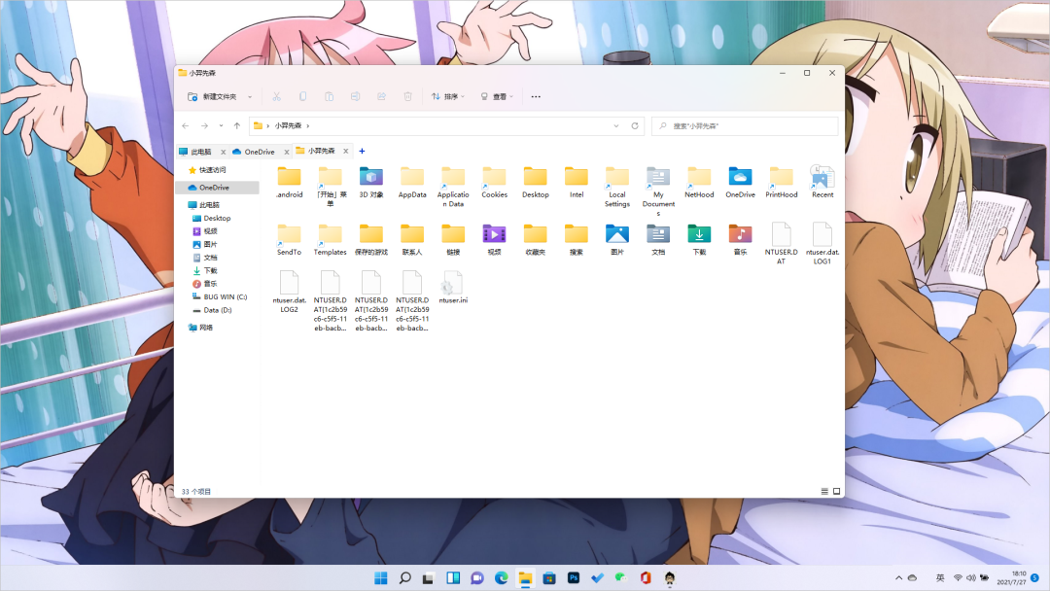Click the Cut scissors icon in toolbar
Viewport: 1050px width, 591px height.
pos(277,97)
